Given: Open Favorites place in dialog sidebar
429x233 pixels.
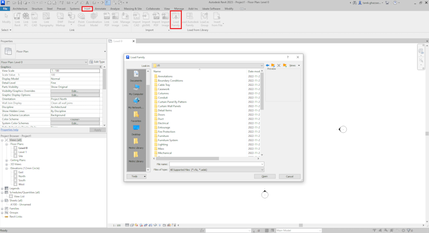Looking at the screenshot, I should [136, 116].
